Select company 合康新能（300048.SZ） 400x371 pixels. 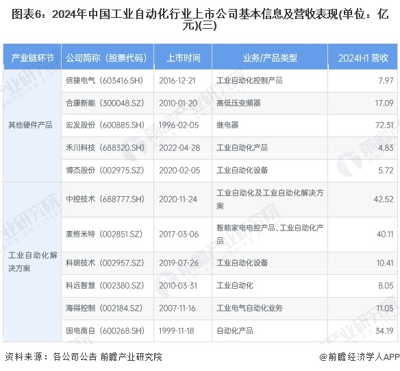point(105,103)
